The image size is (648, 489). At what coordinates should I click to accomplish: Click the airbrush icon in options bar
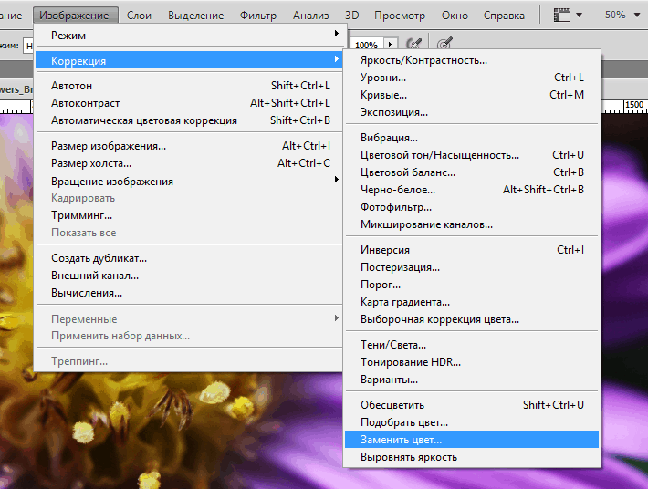click(414, 43)
